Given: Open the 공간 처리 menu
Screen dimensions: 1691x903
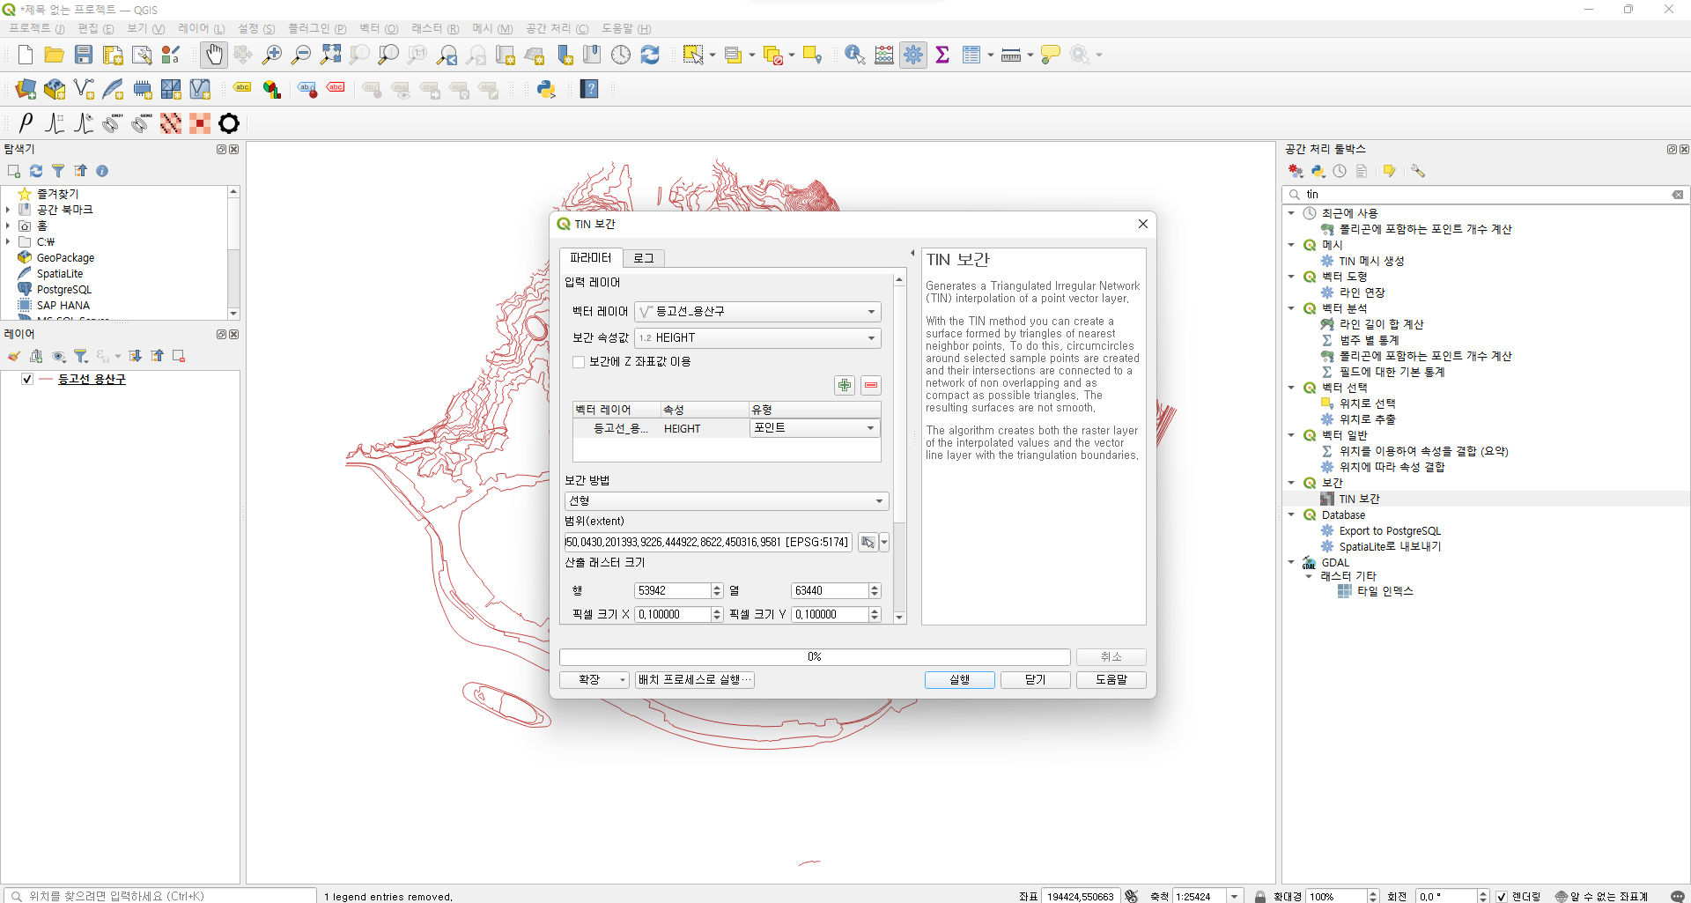Looking at the screenshot, I should tap(558, 29).
